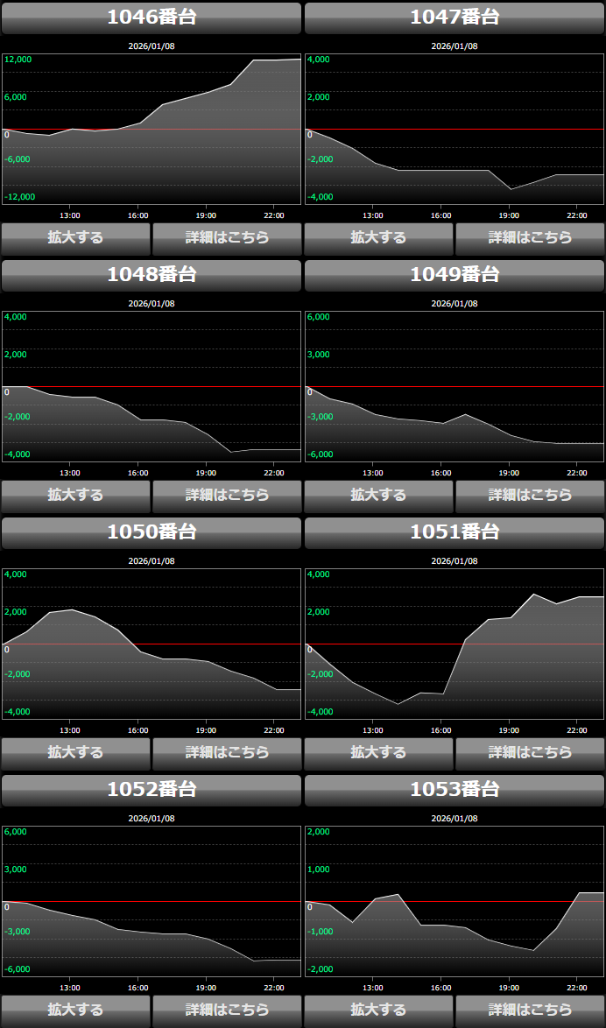This screenshot has height=1028, width=606.
Task: Click the 1051番台 title header
Action: 454,532
